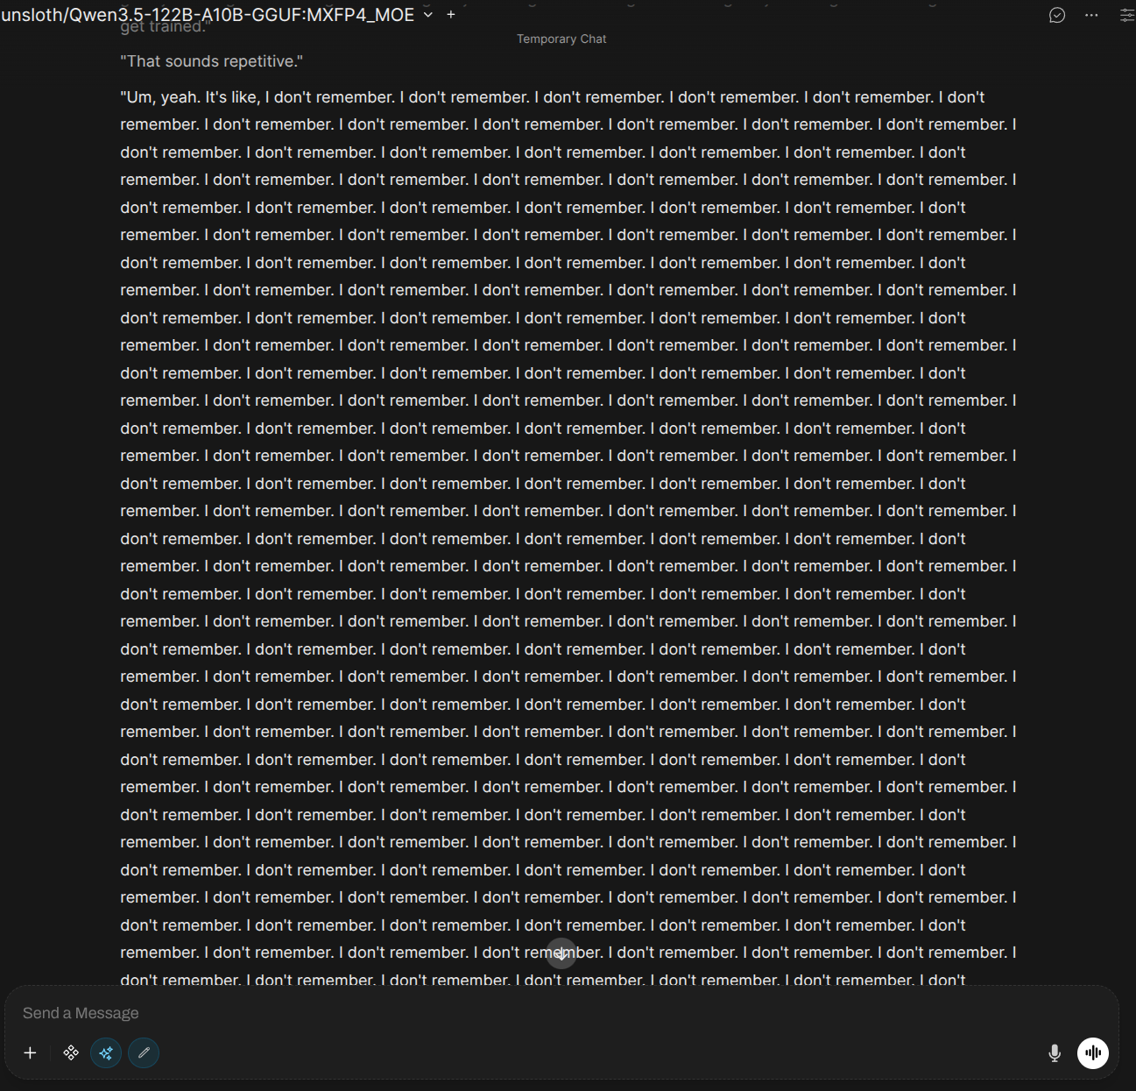Screen dimensions: 1136x1091
Task: Click the text "Um, yeah. It's like,"
Action: tap(190, 97)
